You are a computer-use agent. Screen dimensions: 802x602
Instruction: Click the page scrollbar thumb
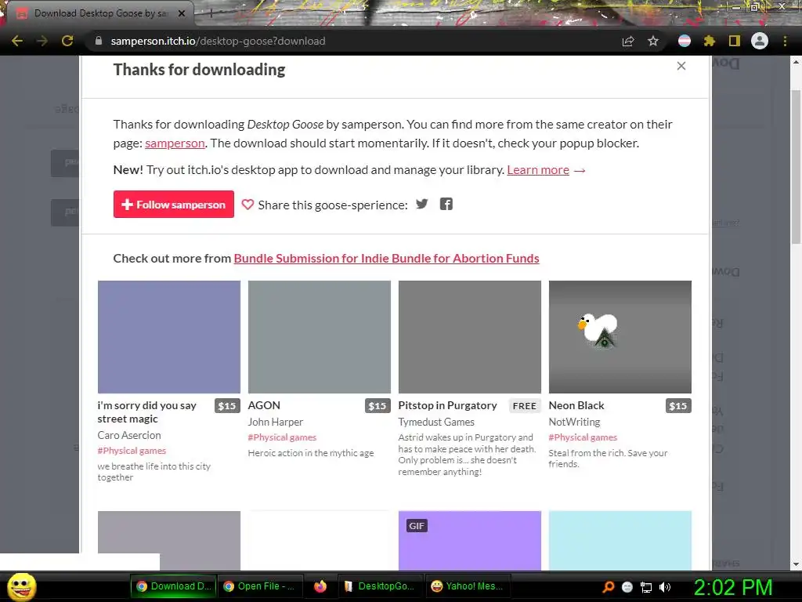(x=796, y=167)
